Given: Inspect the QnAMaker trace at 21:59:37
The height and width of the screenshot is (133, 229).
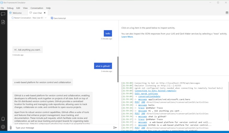Looking at the screenshot, I should click(x=141, y=119).
